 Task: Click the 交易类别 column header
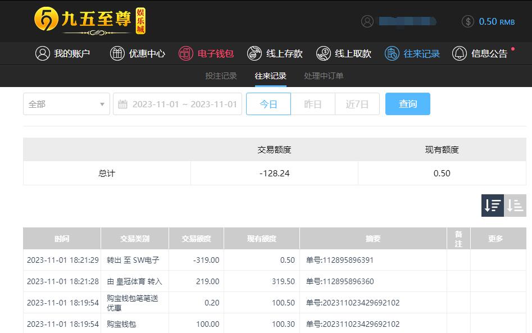click(135, 239)
